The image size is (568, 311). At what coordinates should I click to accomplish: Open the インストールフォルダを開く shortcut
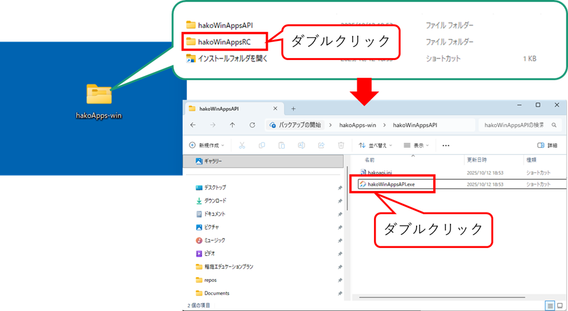227,58
